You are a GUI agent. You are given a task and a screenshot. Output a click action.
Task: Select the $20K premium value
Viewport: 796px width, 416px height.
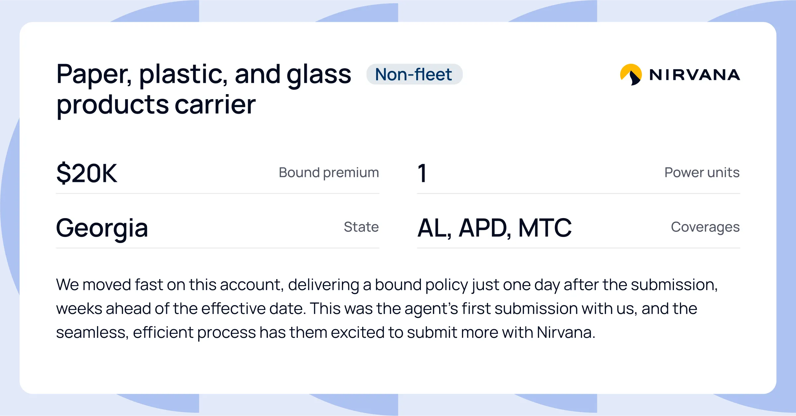pyautogui.click(x=87, y=173)
